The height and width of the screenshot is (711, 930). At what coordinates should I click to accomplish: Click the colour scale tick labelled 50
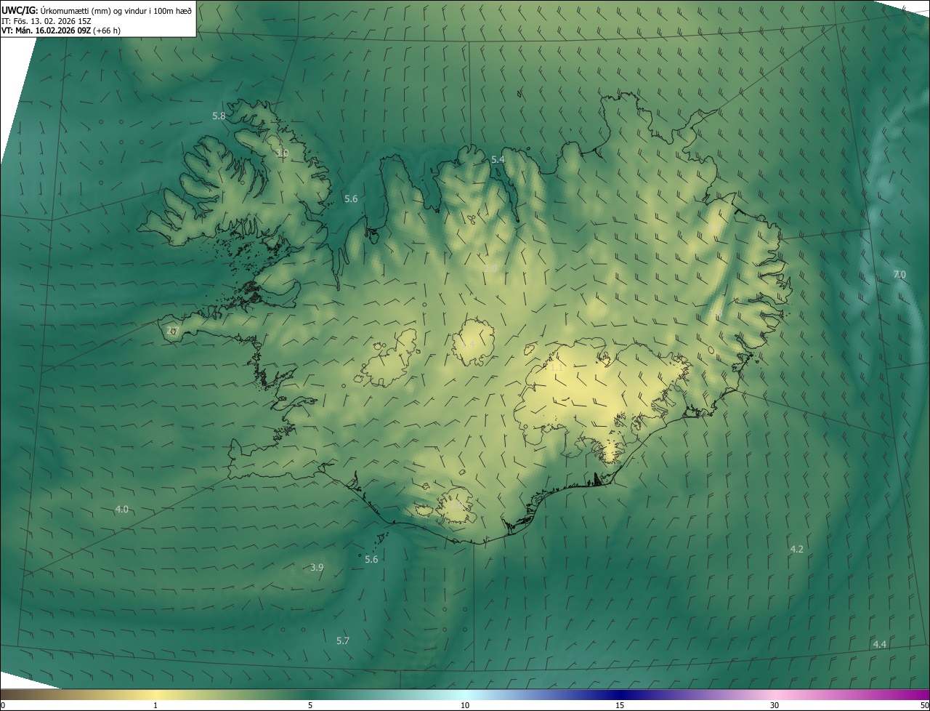coord(924,705)
